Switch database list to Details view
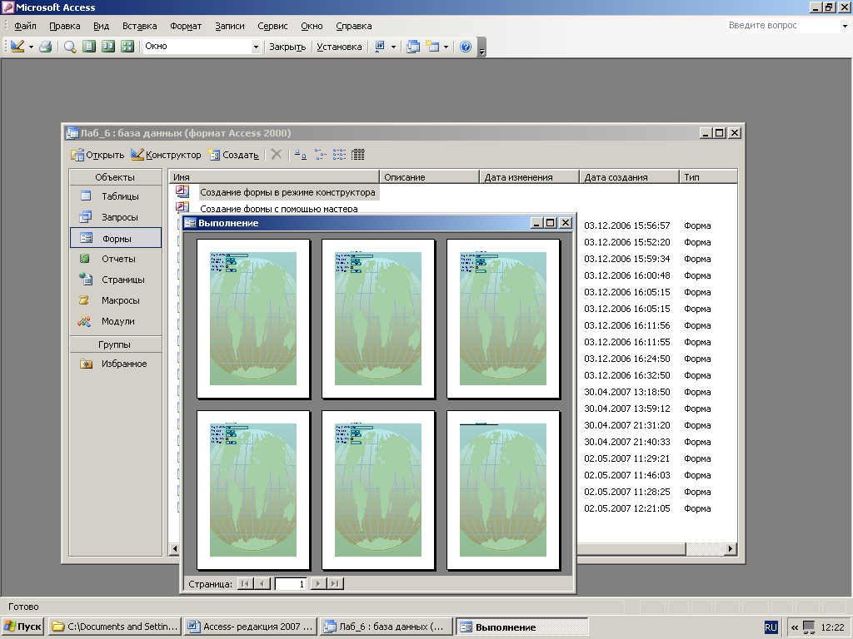 (358, 155)
